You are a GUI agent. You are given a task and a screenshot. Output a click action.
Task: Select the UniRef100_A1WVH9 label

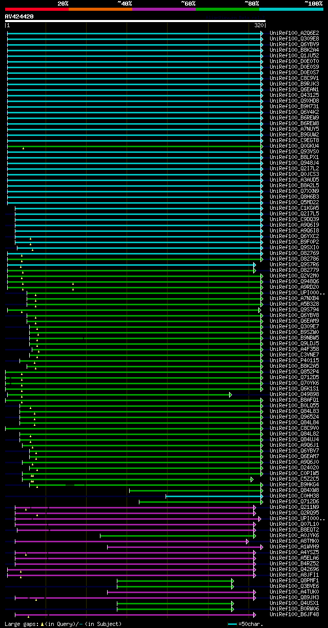pyautogui.click(x=294, y=546)
